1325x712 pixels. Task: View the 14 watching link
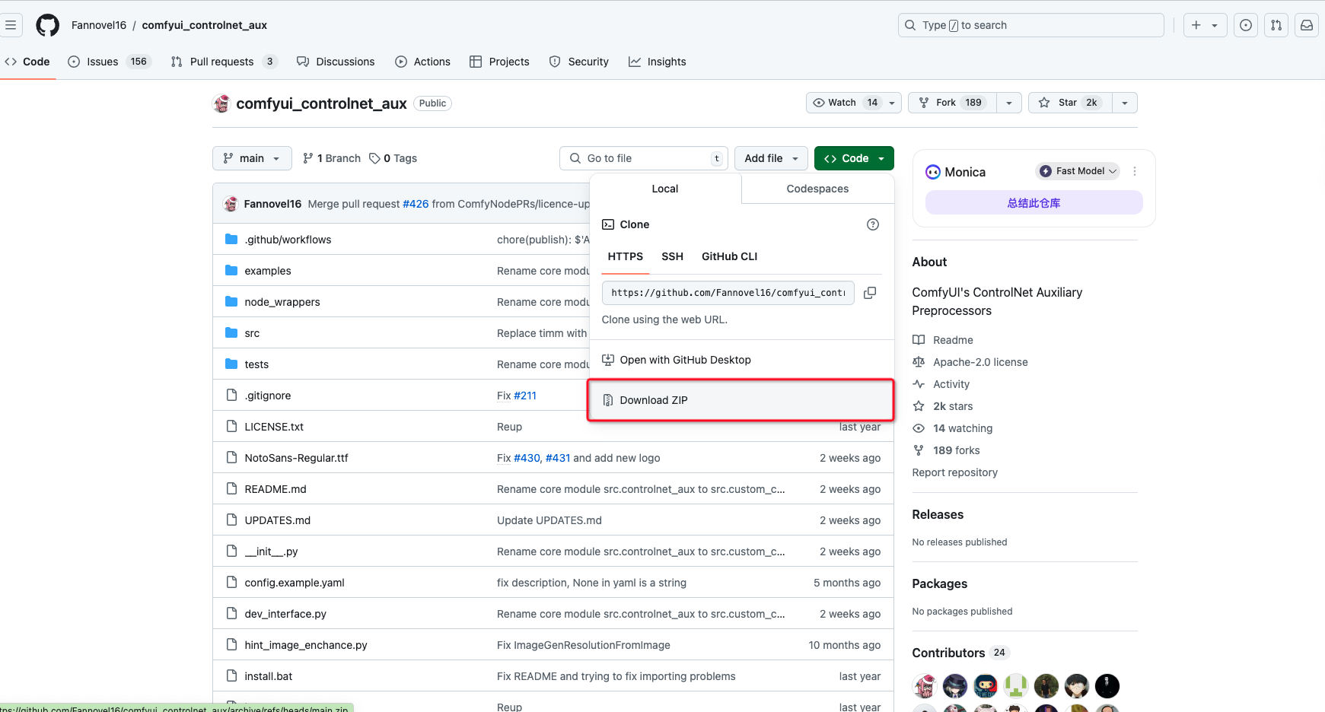click(x=953, y=428)
